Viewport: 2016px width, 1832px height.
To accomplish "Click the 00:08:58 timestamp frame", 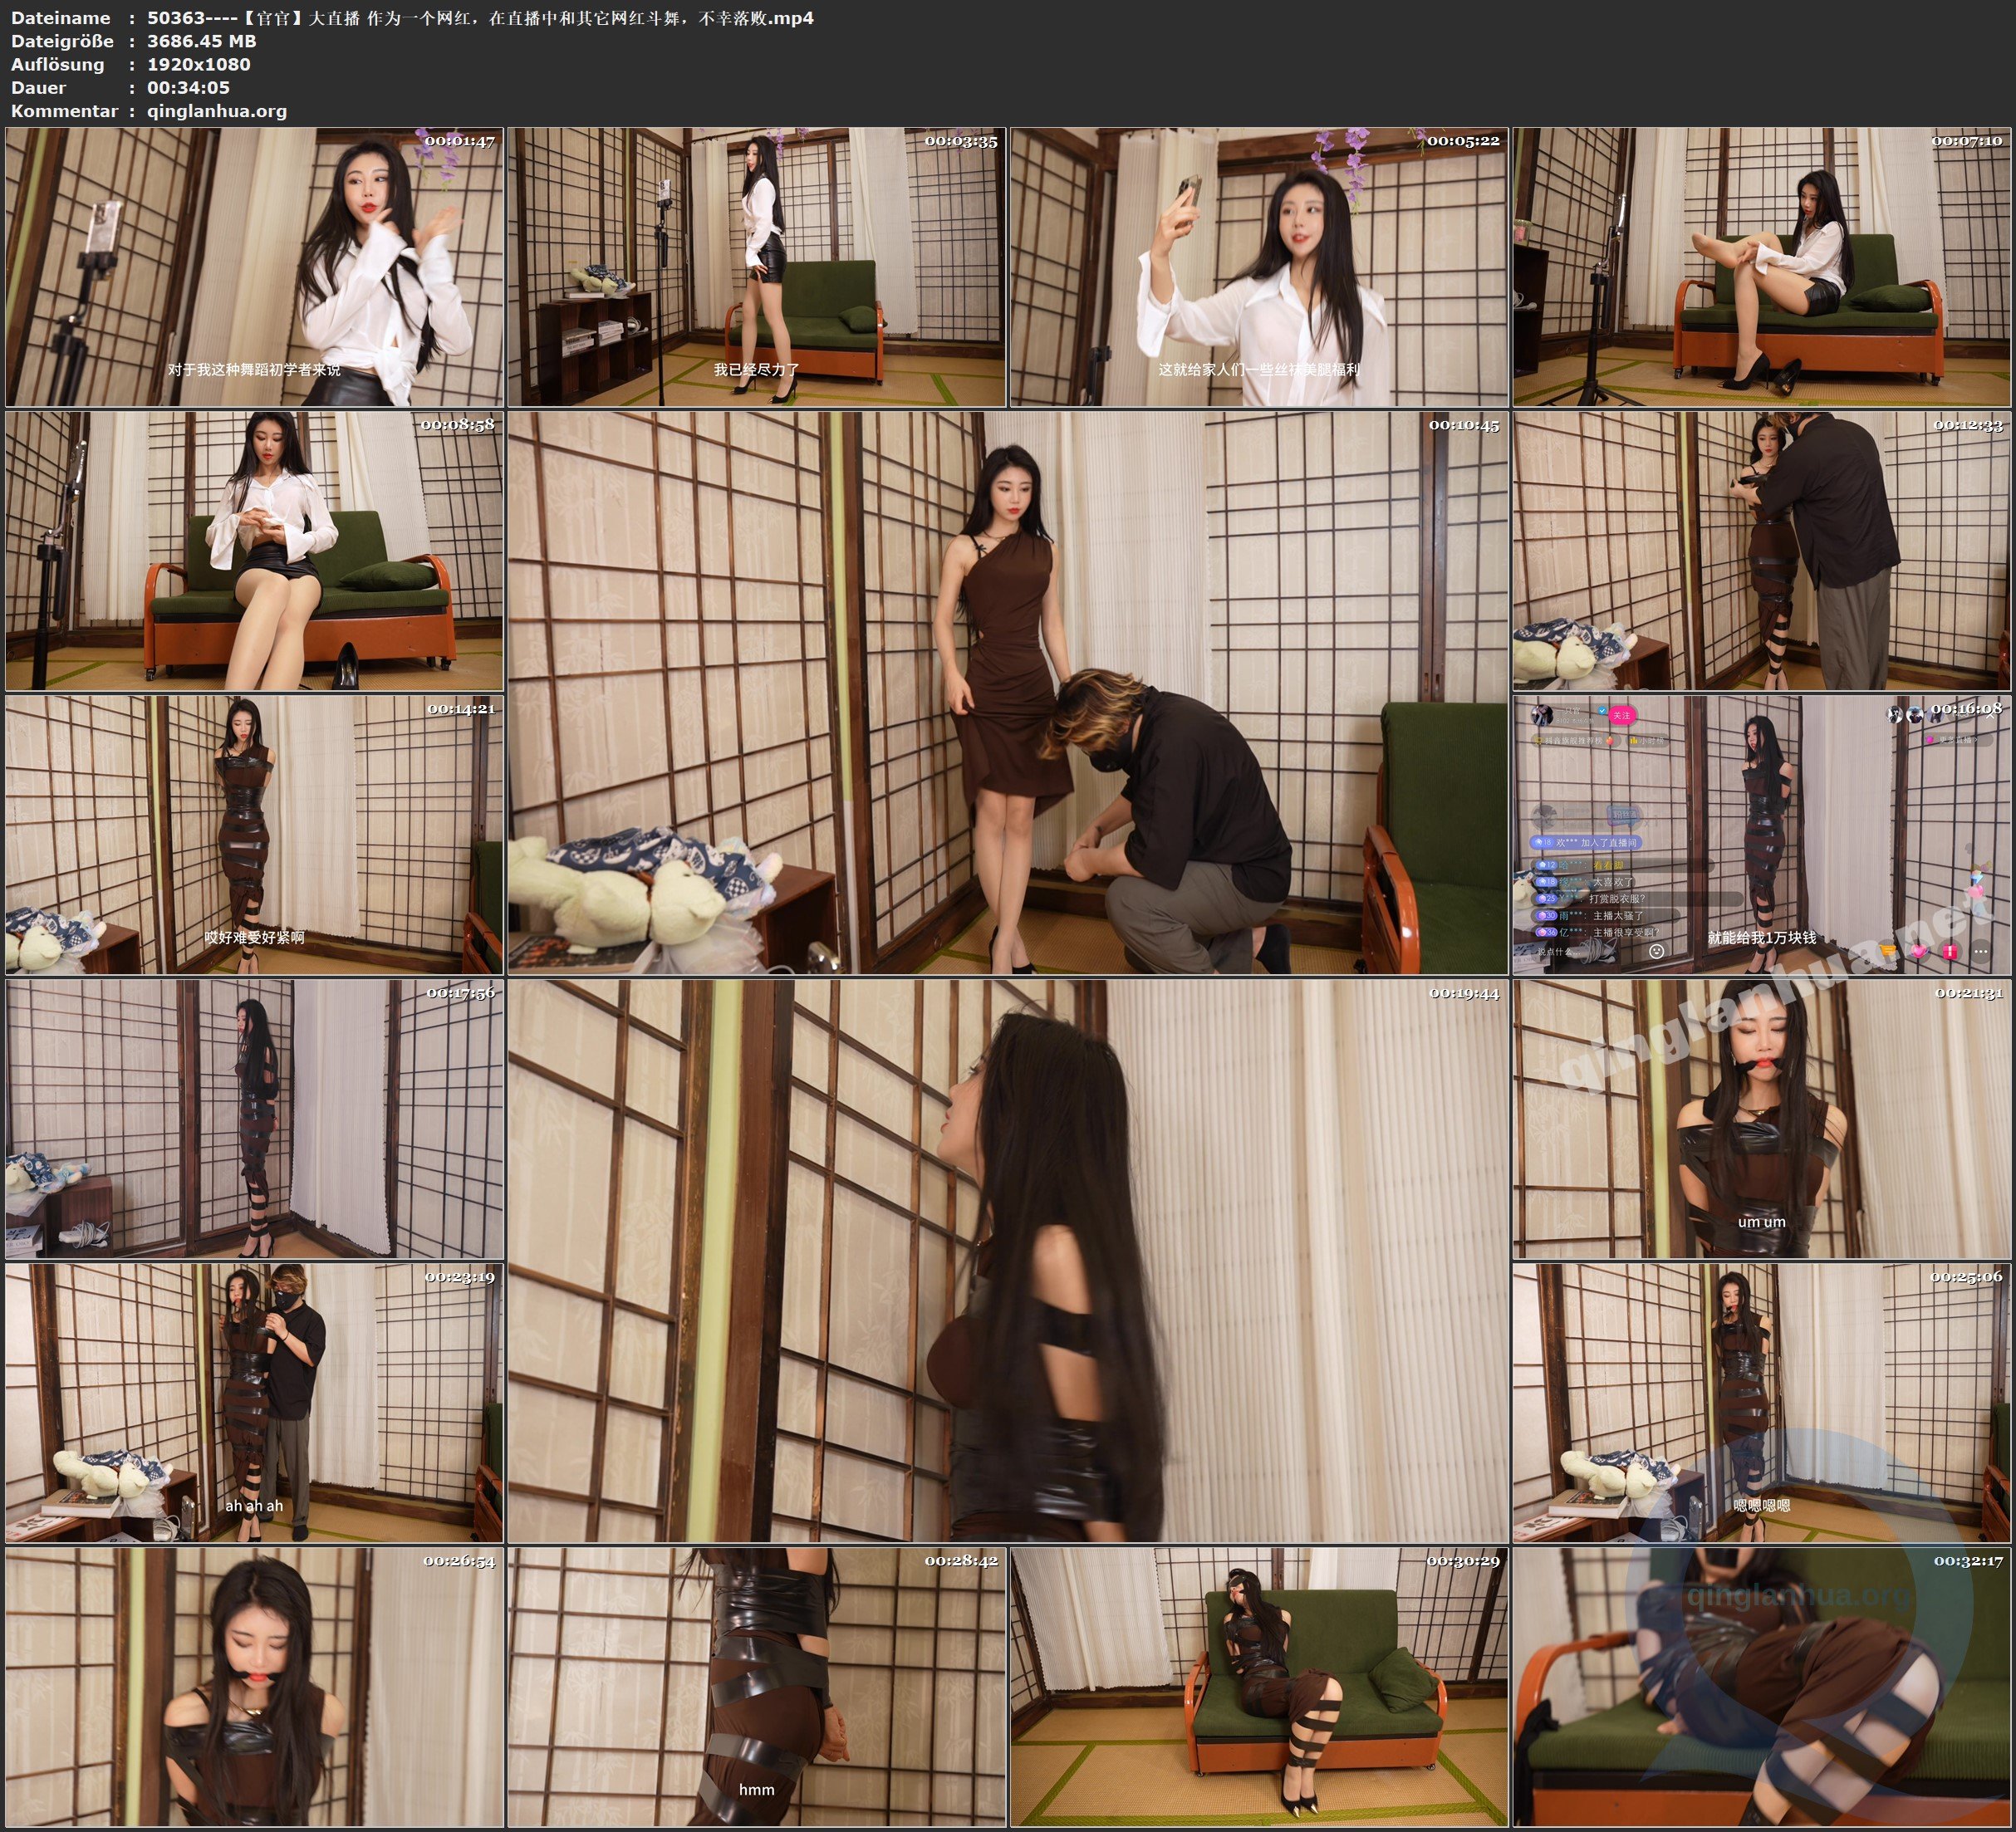I will (x=254, y=550).
